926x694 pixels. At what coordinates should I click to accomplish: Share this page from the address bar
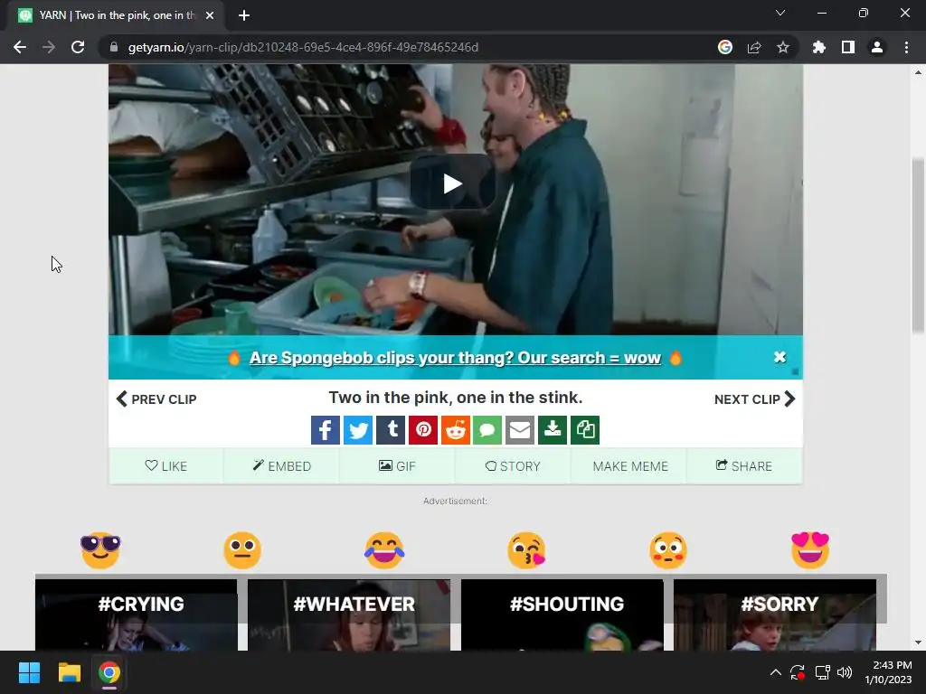[x=754, y=47]
